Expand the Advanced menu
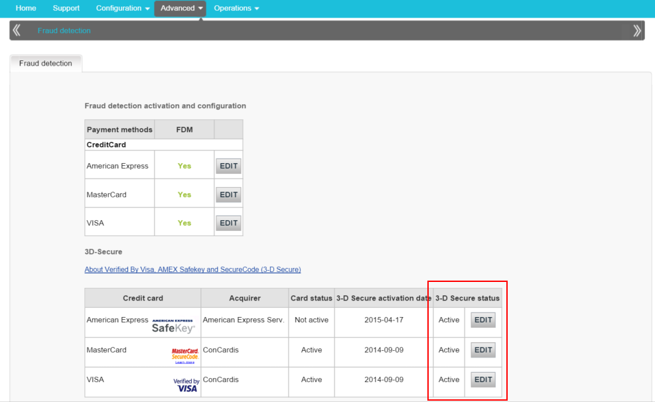Screen dimensions: 655x402 [181, 8]
